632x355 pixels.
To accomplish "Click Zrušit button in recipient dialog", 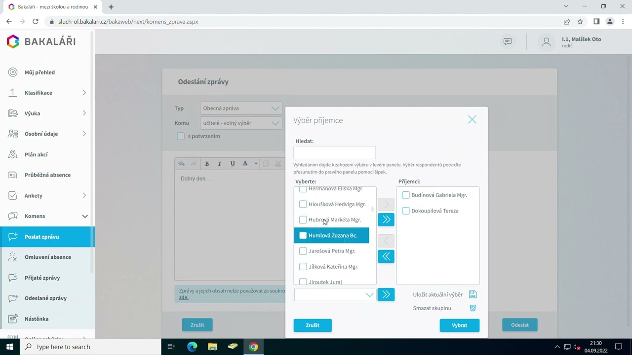I will (313, 325).
